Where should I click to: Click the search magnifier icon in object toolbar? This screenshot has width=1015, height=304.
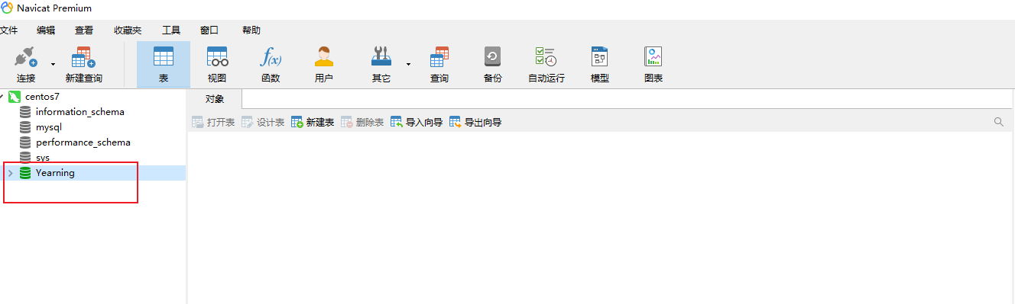(x=998, y=122)
